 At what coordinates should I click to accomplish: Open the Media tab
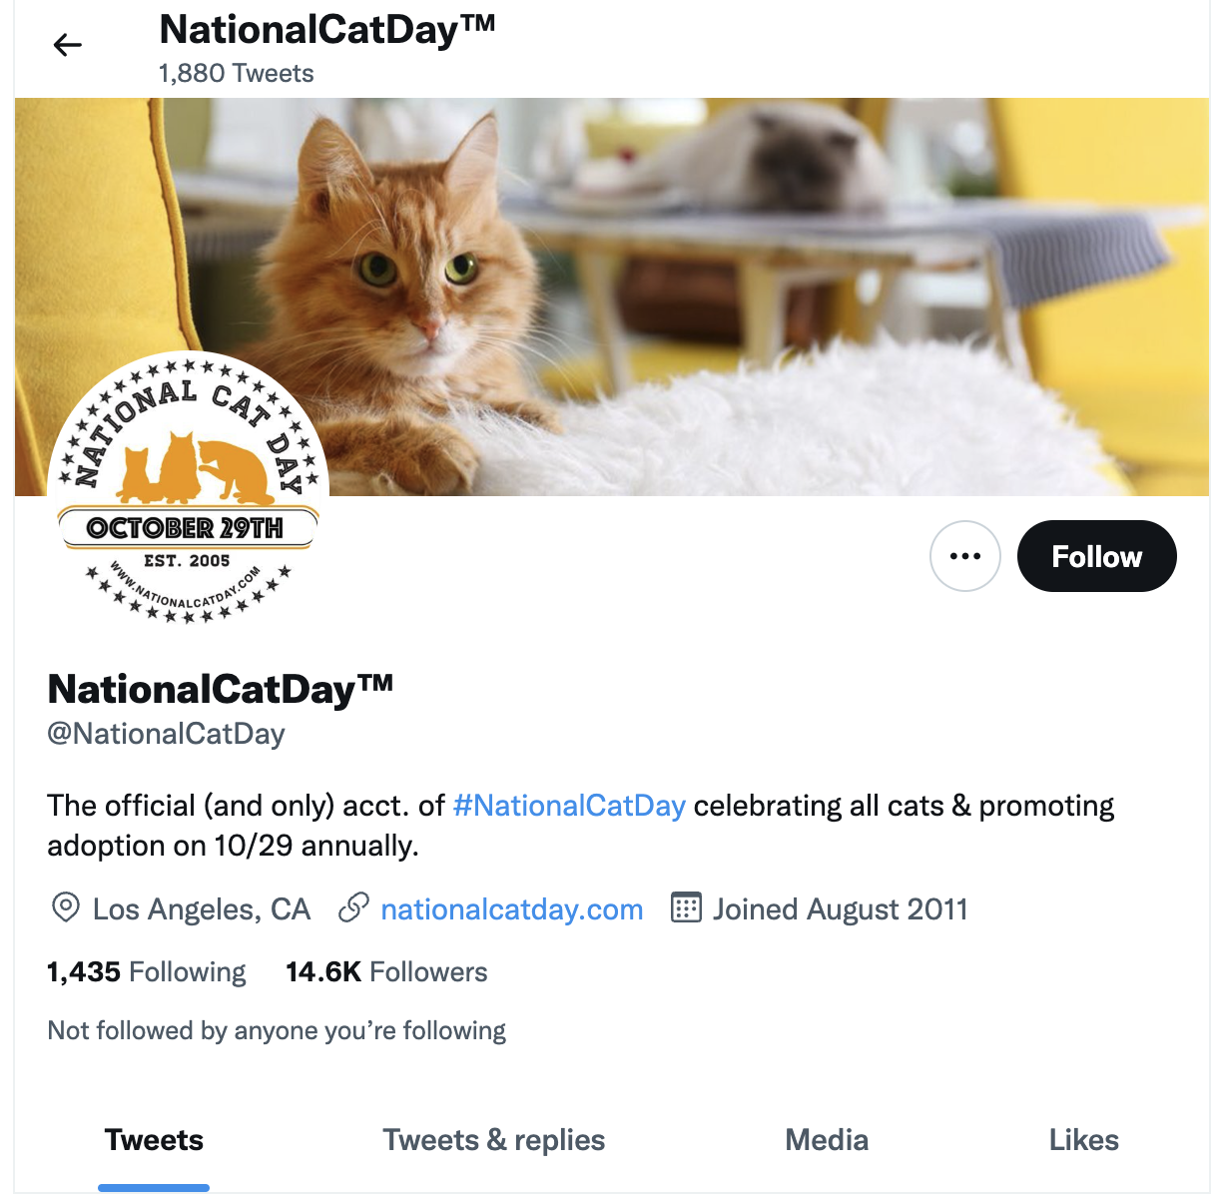(827, 1139)
